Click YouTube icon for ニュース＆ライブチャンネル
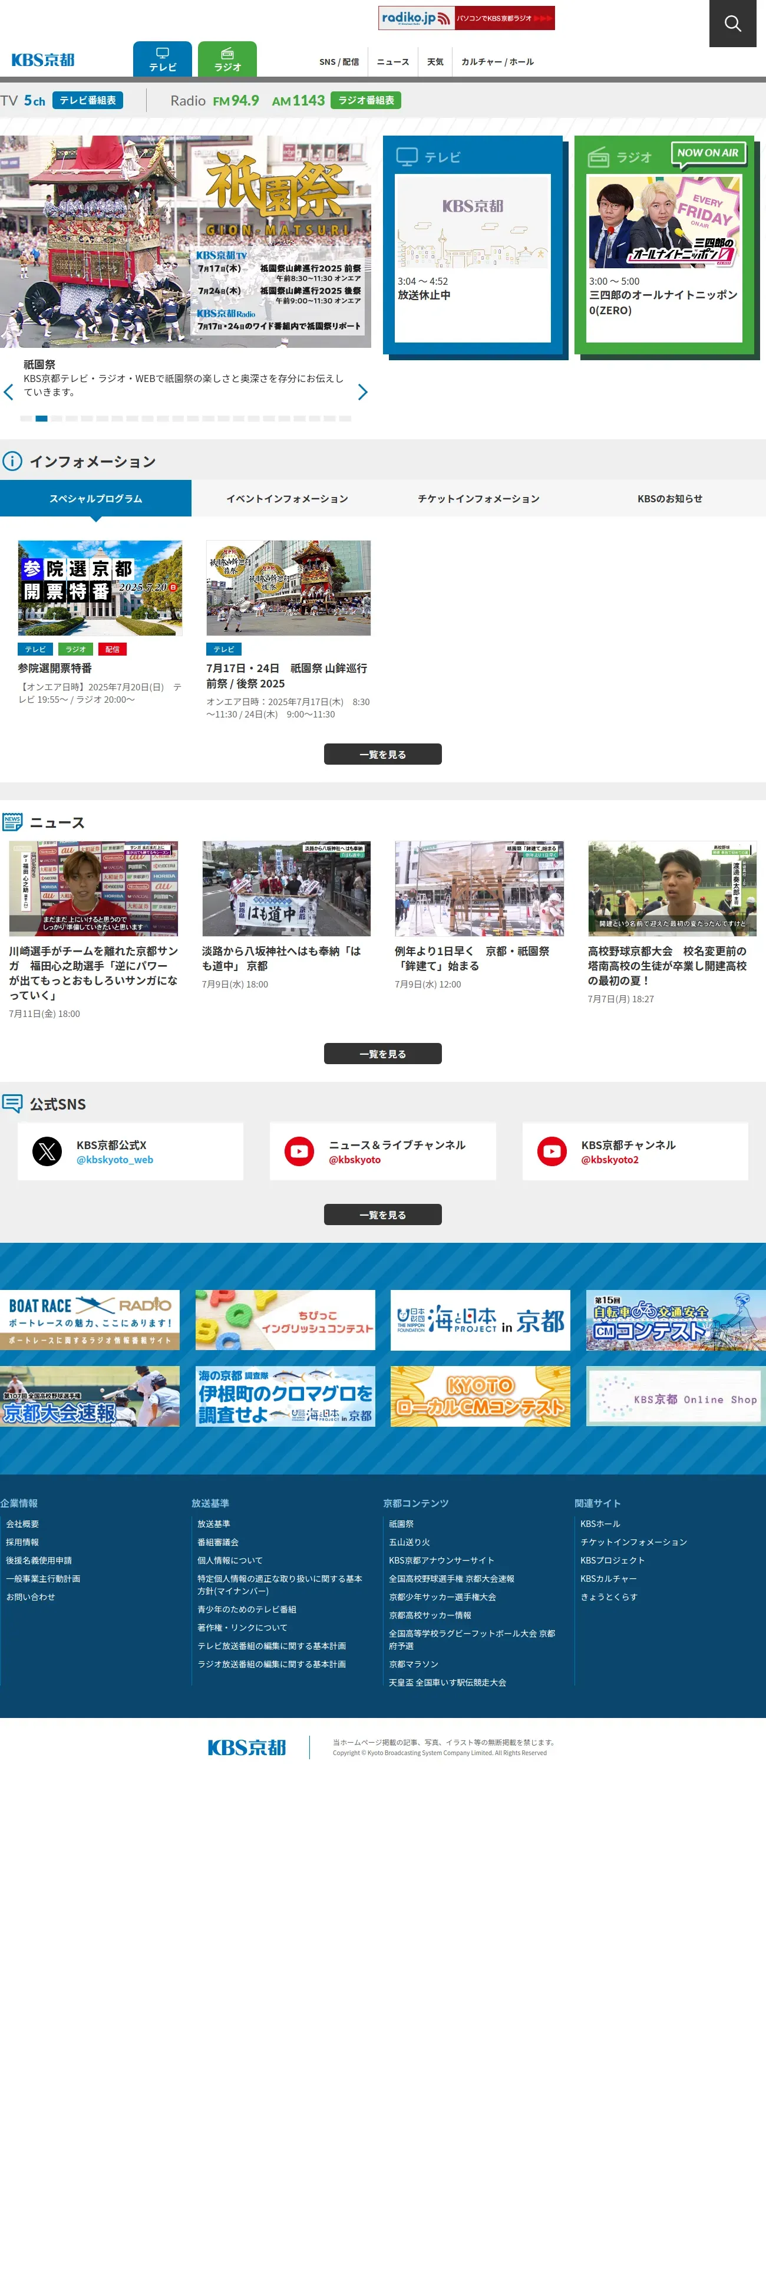The image size is (766, 2271). (x=300, y=1151)
